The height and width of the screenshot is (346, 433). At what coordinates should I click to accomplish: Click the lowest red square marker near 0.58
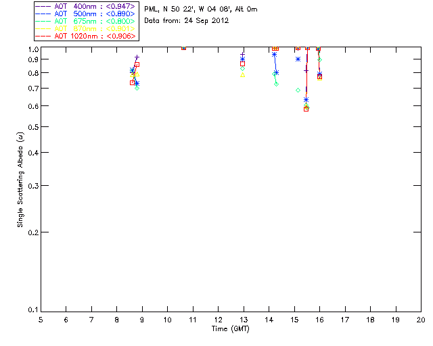coord(306,109)
